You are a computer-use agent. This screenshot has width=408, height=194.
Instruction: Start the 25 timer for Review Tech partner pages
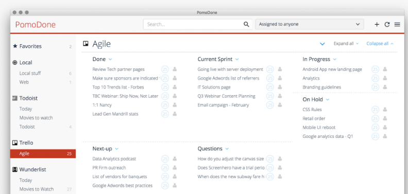[x=165, y=69]
